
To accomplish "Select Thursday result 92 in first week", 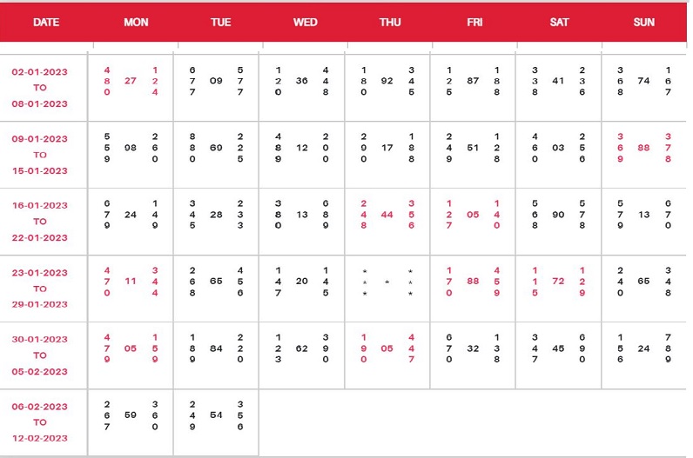I will coord(387,81).
